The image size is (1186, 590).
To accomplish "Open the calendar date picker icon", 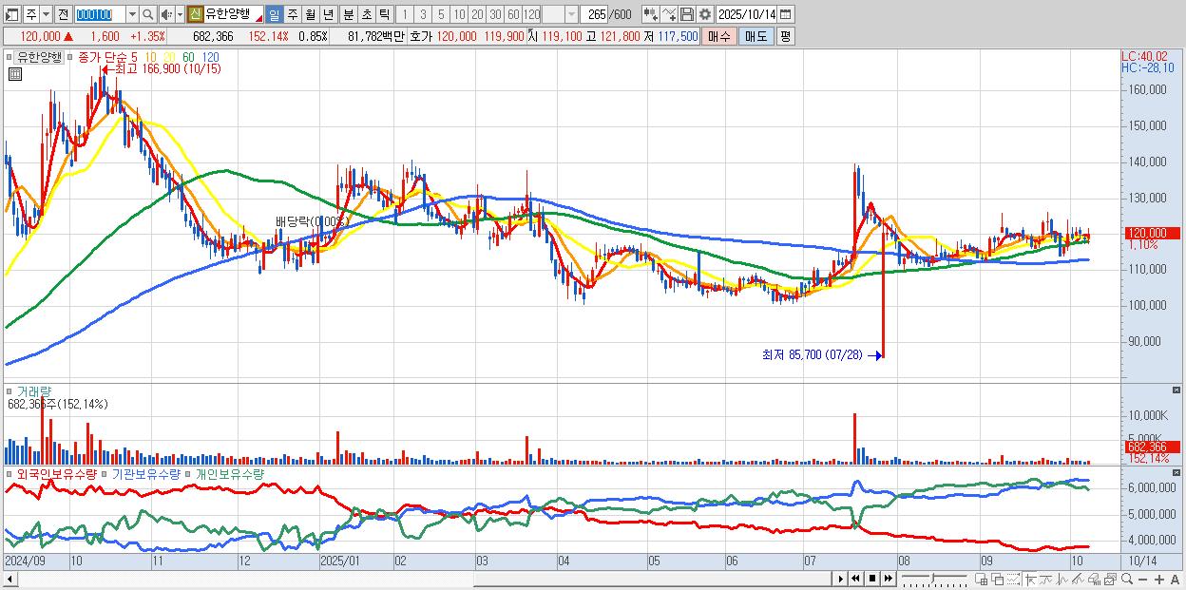I will point(785,14).
